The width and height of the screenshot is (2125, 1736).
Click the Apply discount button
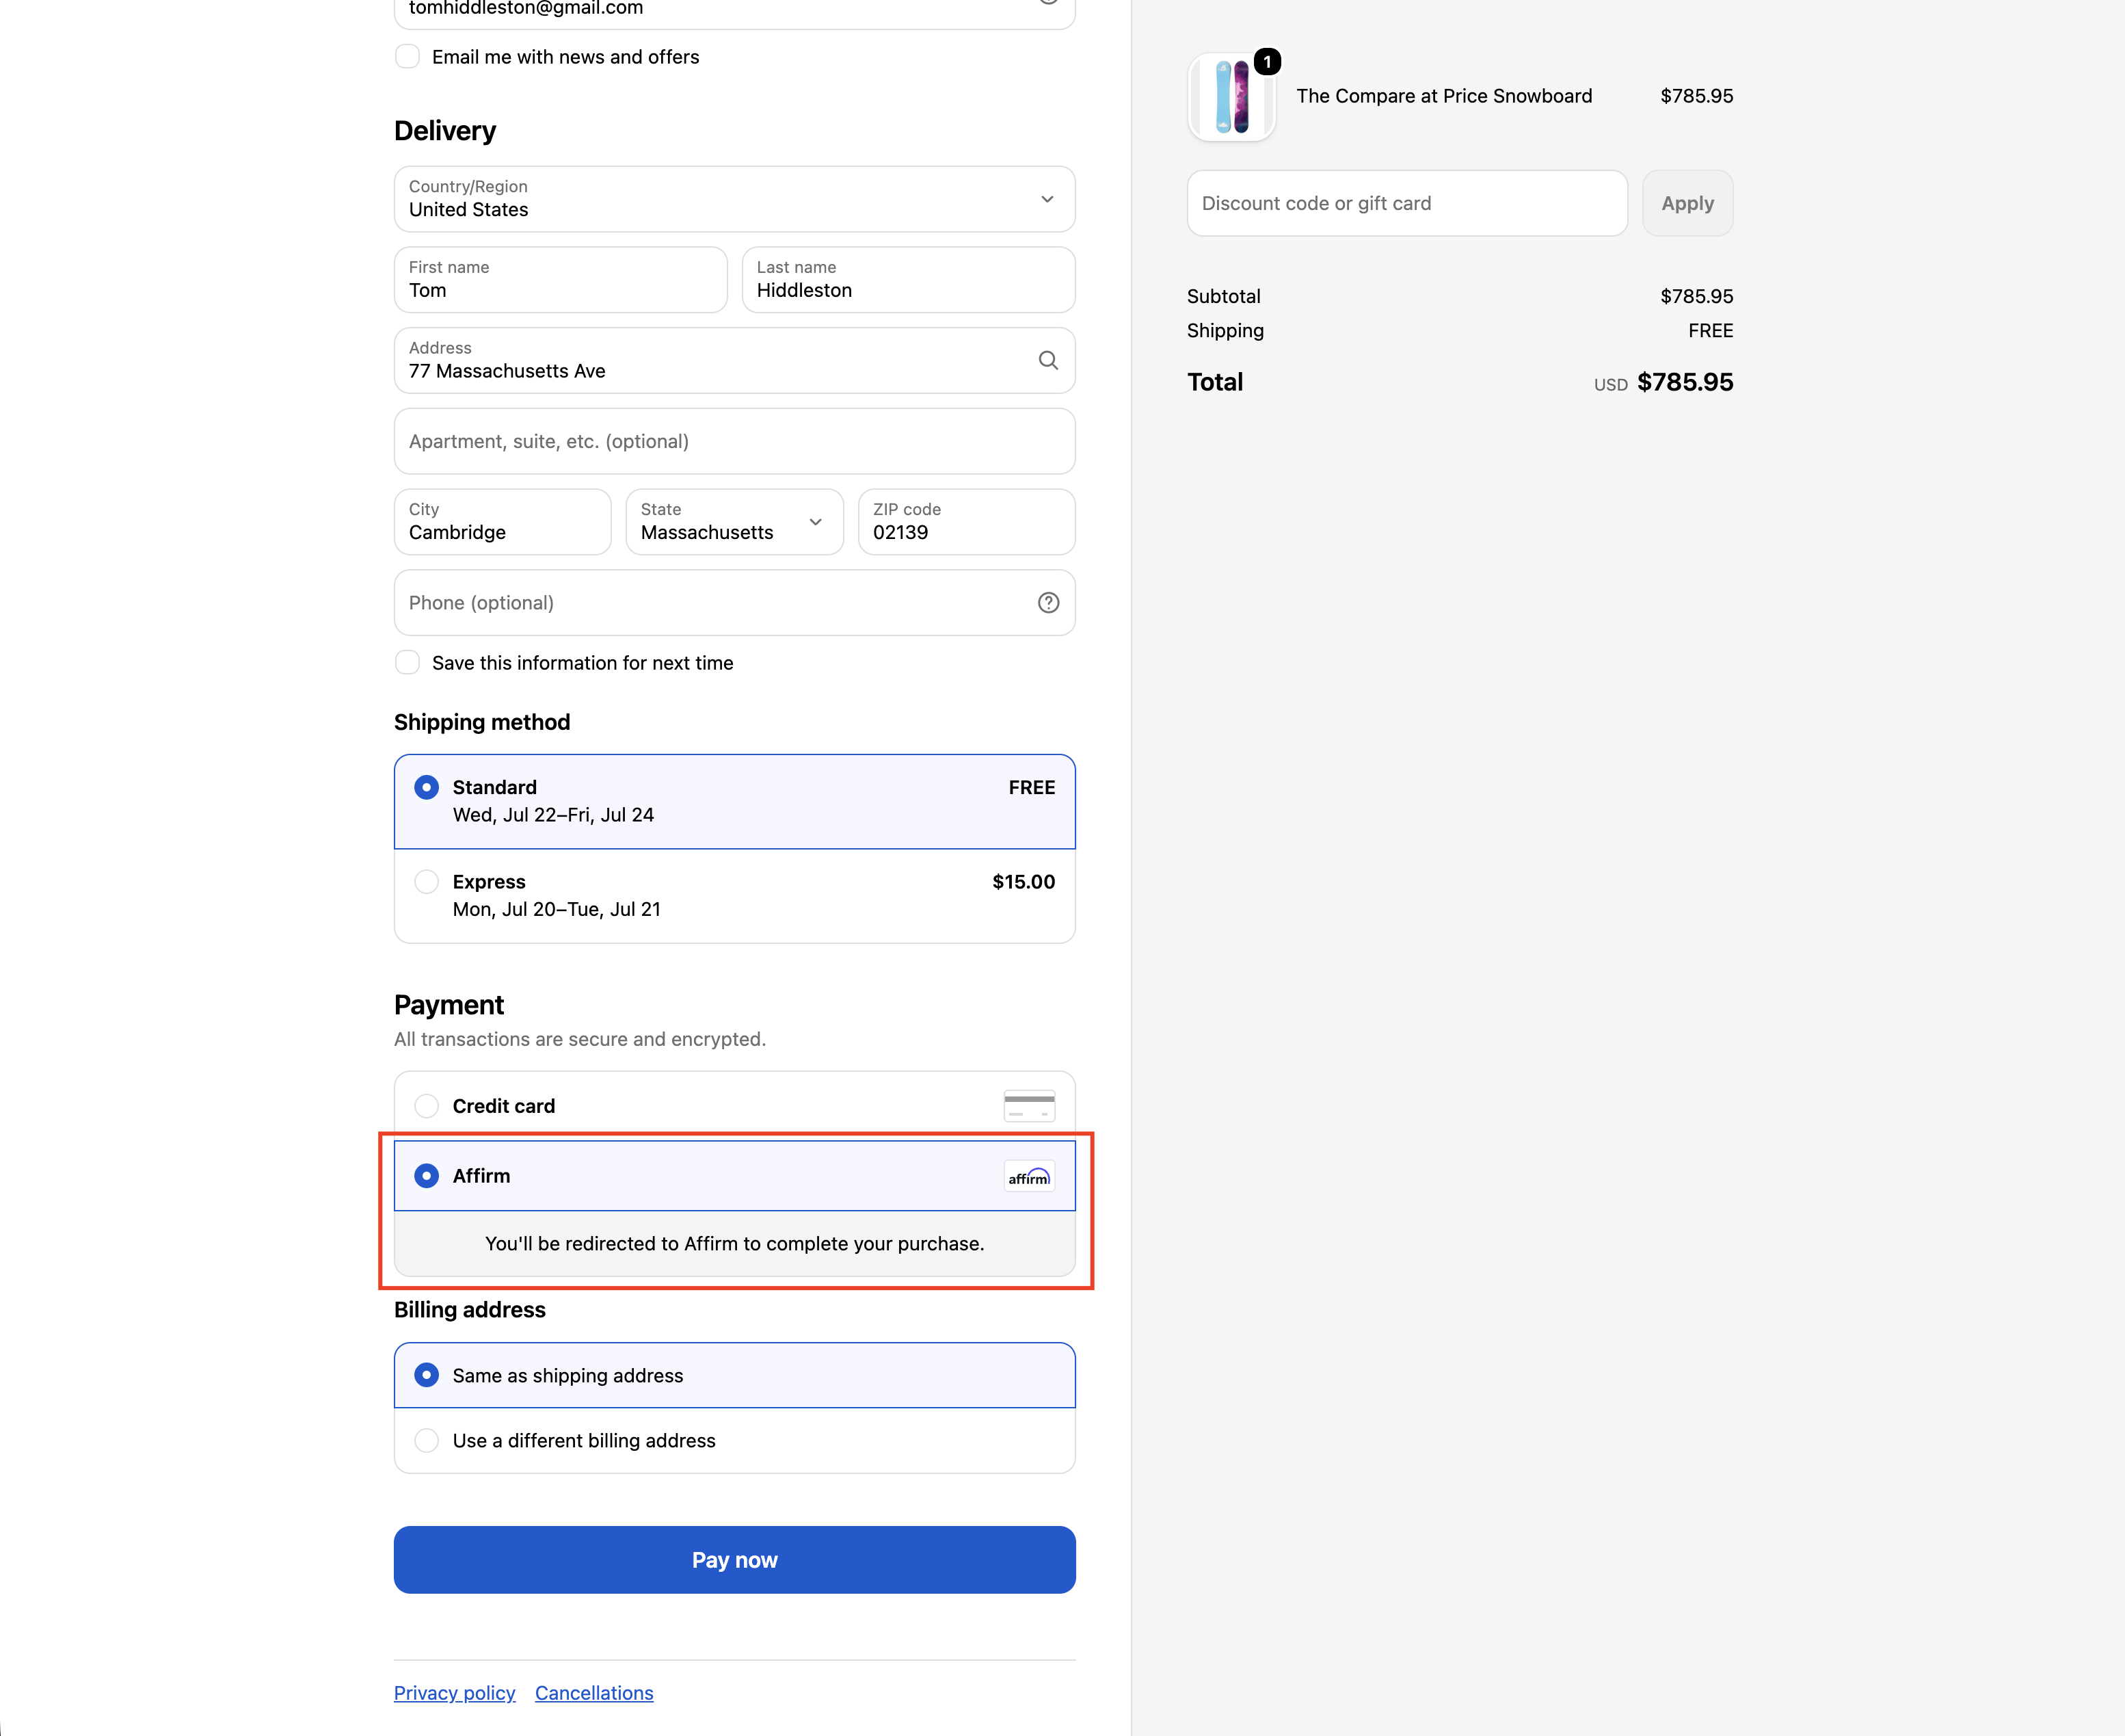click(x=1687, y=203)
